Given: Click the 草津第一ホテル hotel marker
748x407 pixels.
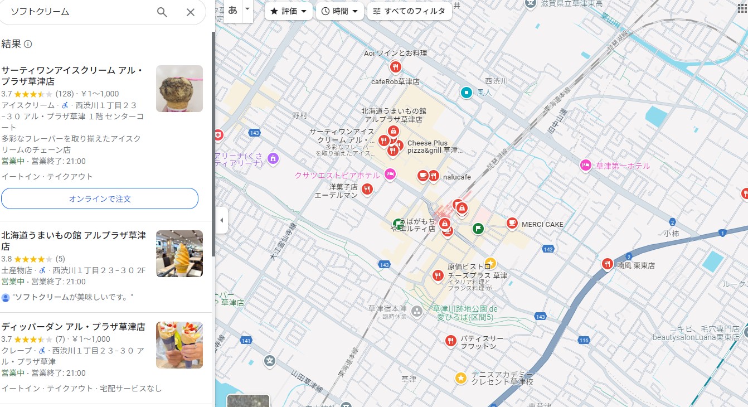Looking at the screenshot, I should click(x=585, y=166).
